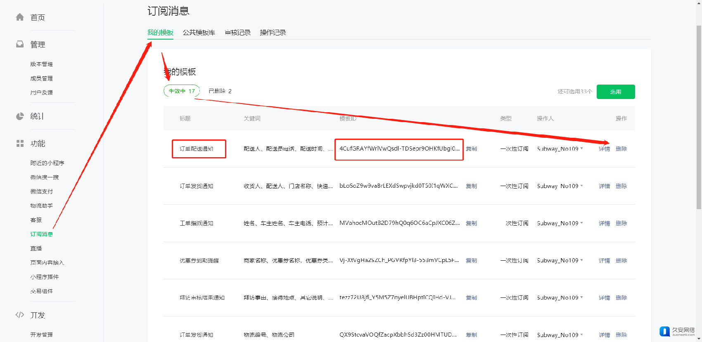Click the inbox icon beside 管理
Image resolution: width=702 pixels, height=342 pixels.
pyautogui.click(x=20, y=44)
